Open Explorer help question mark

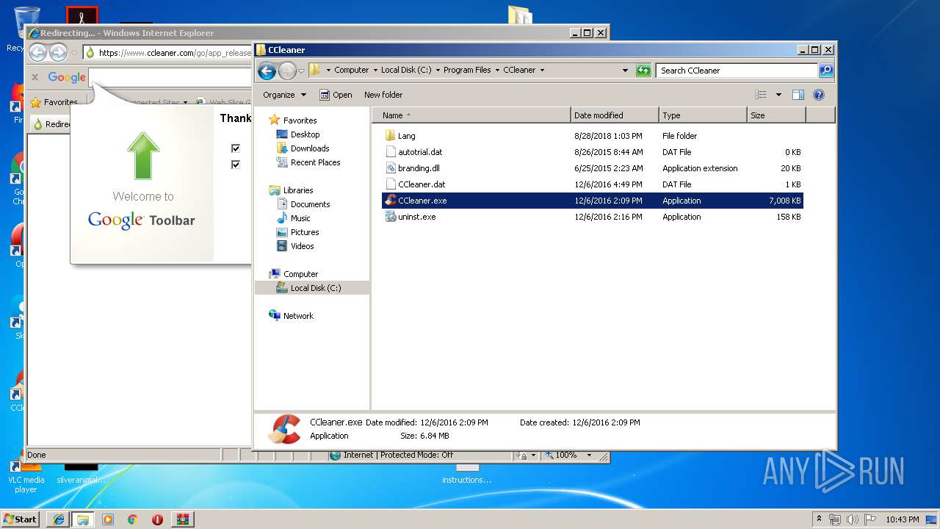[819, 95]
